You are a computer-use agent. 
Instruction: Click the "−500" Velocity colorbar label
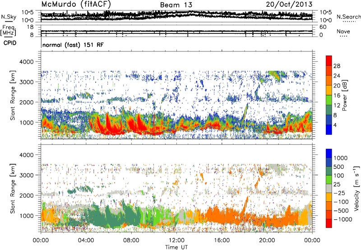tap(341, 211)
